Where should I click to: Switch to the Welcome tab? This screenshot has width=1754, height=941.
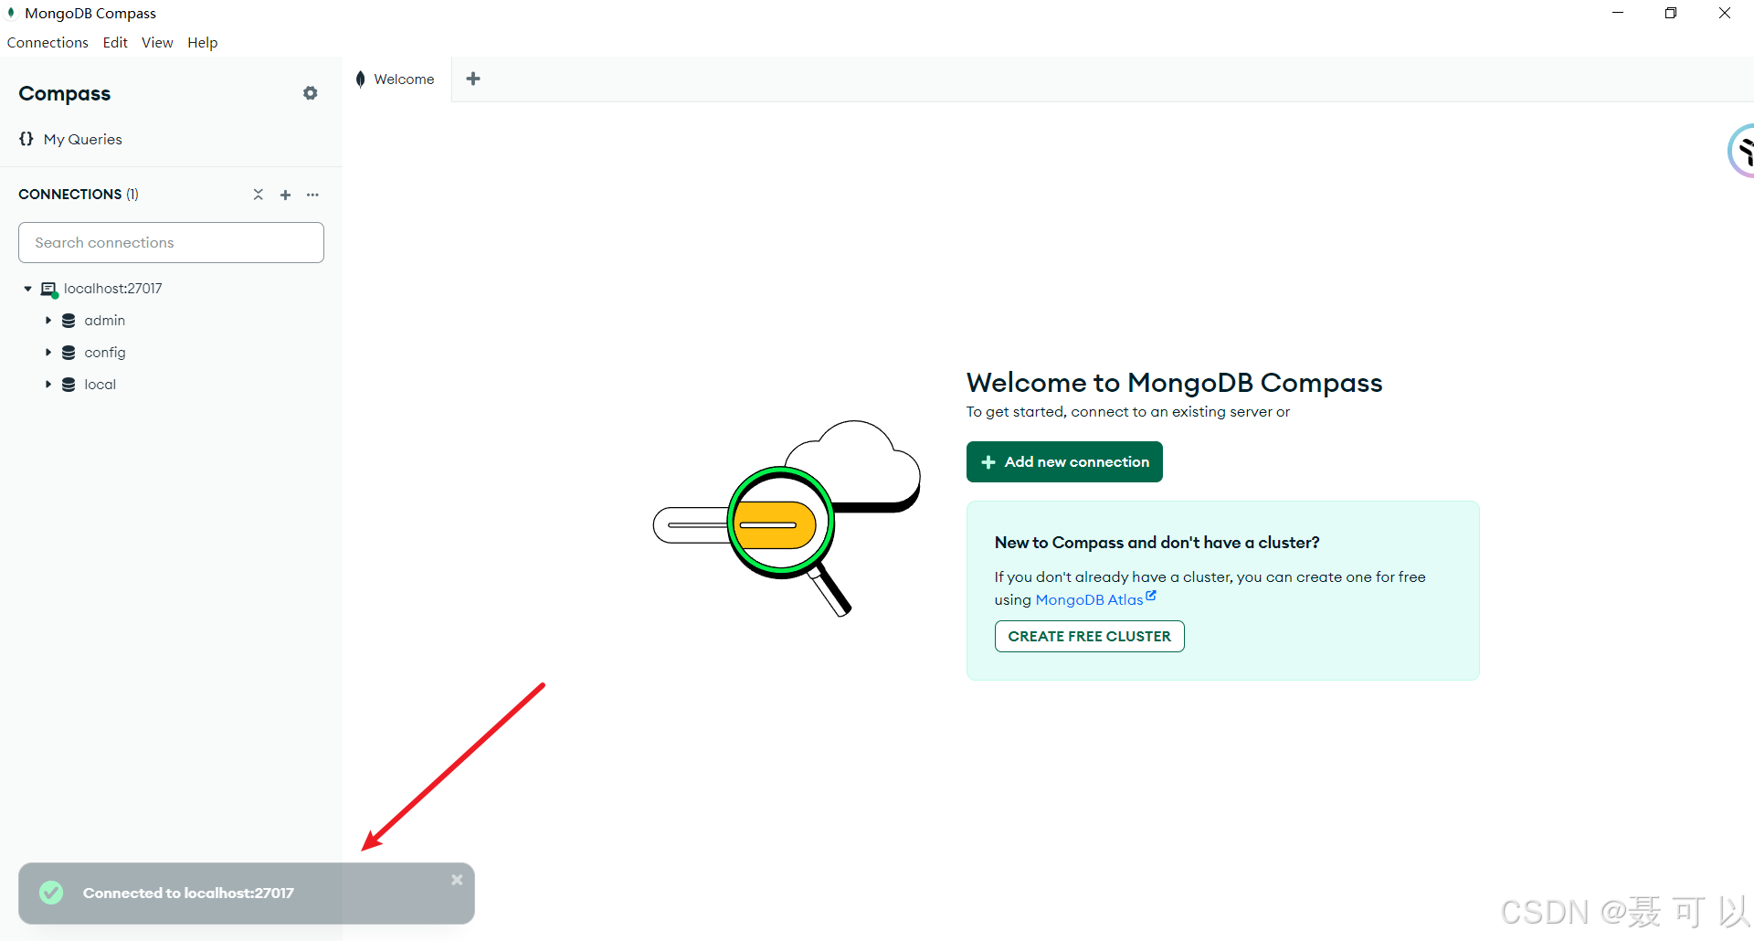(x=396, y=79)
